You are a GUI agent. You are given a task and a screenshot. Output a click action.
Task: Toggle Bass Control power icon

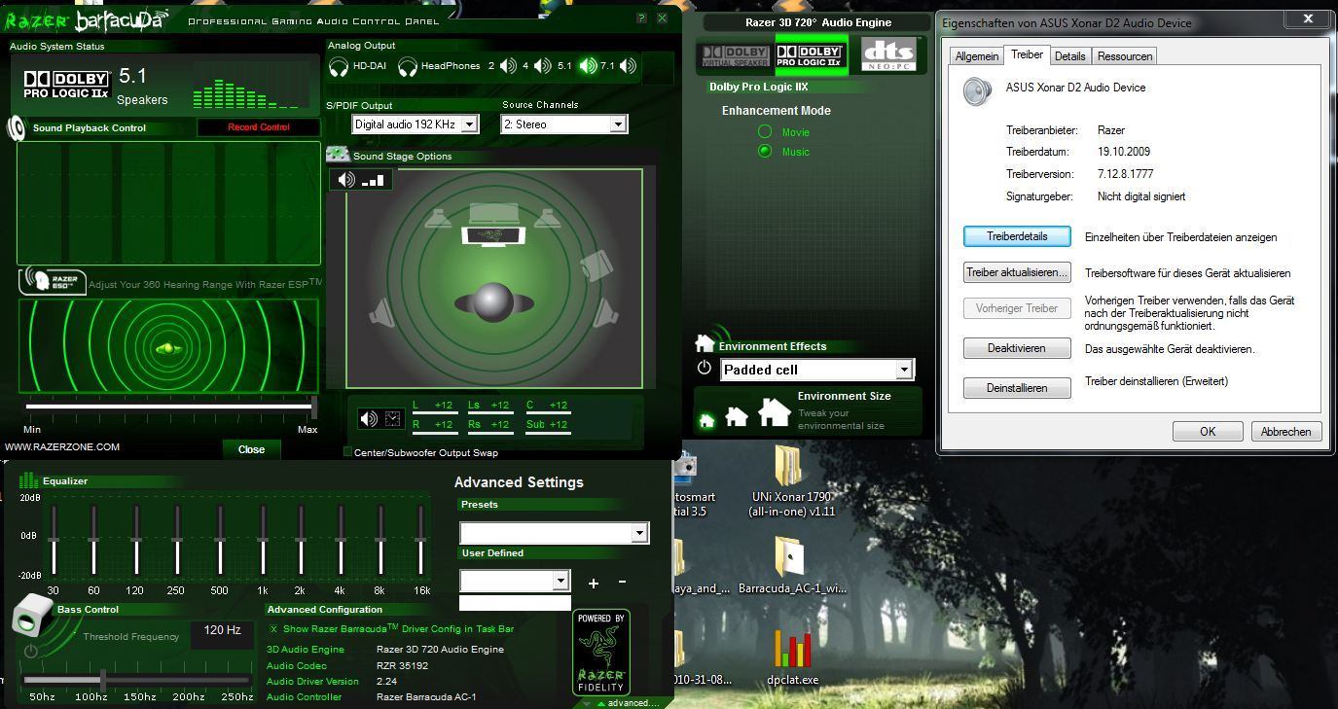click(x=31, y=651)
